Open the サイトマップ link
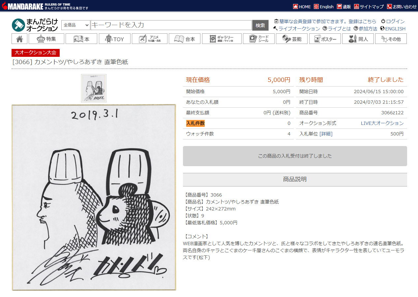The height and width of the screenshot is (297, 418). point(369,7)
